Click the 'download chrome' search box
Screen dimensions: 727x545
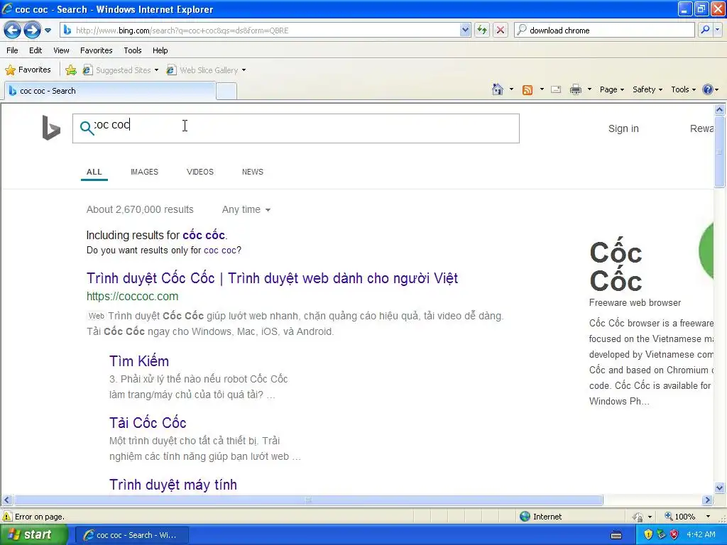pyautogui.click(x=604, y=31)
